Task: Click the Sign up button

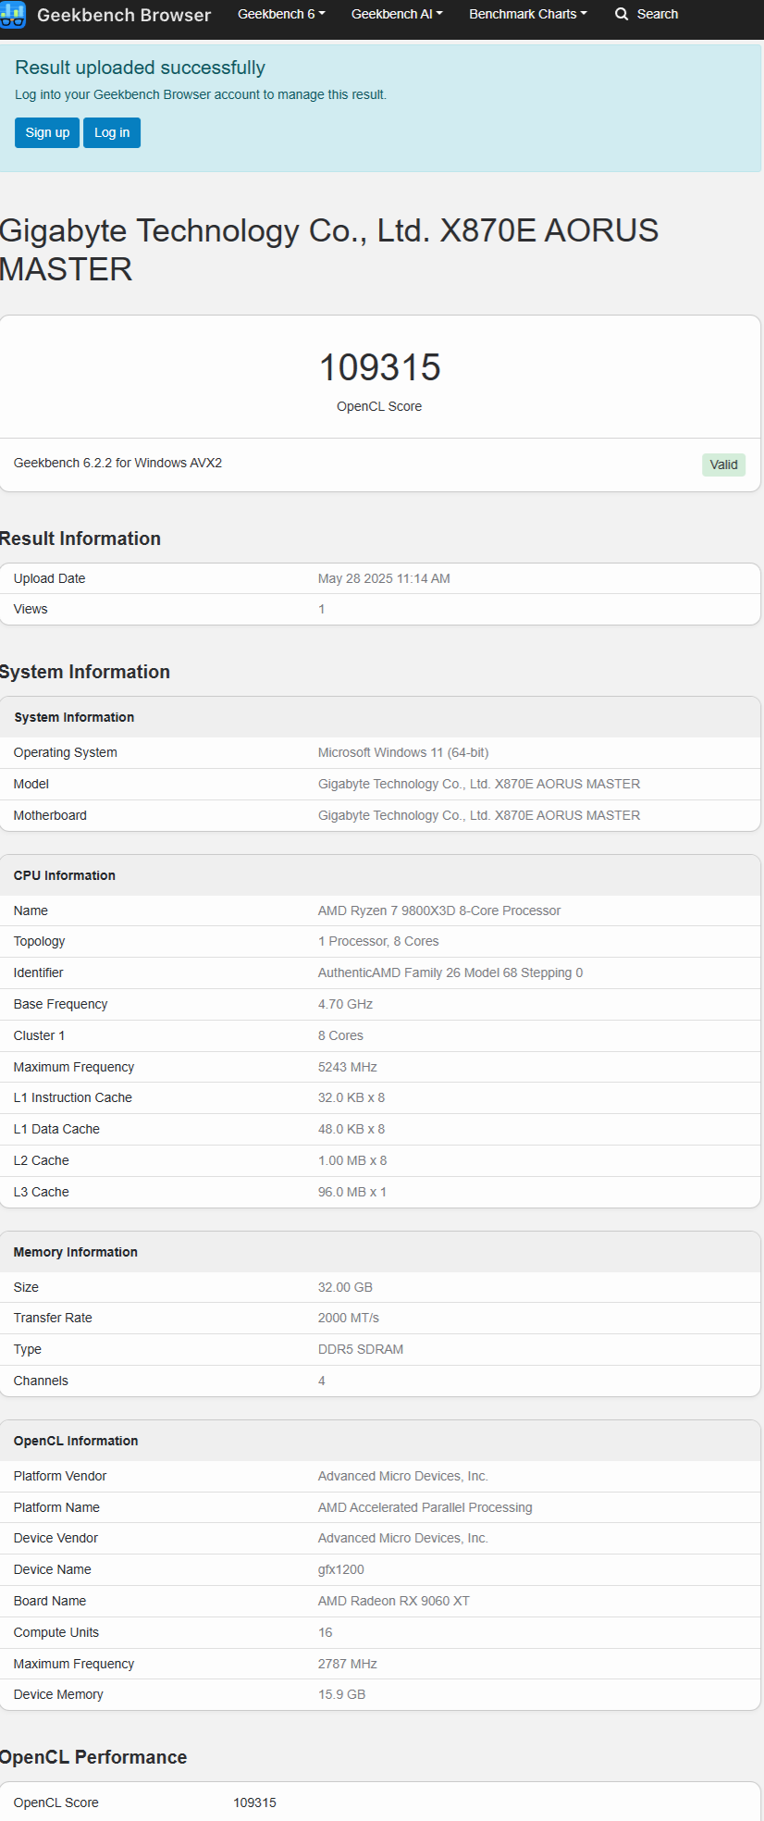Action: (47, 132)
